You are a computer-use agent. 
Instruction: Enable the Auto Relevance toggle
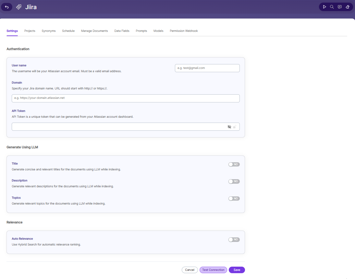[x=234, y=240]
